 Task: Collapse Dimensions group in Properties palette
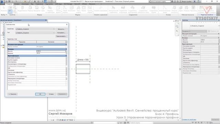point(219,38)
